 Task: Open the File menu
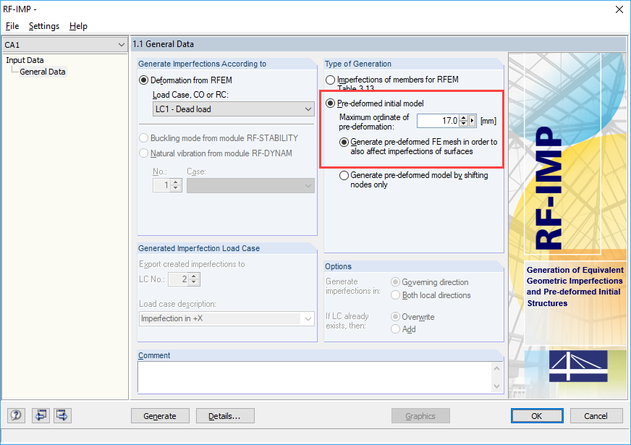pos(12,26)
